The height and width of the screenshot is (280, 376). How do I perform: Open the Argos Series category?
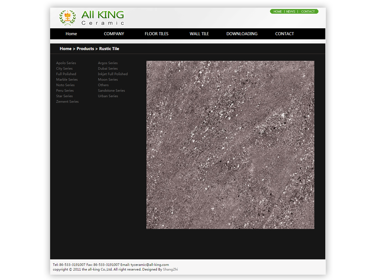(x=108, y=63)
